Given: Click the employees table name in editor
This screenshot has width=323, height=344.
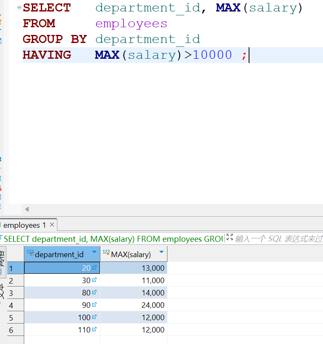Looking at the screenshot, I should pos(131,23).
